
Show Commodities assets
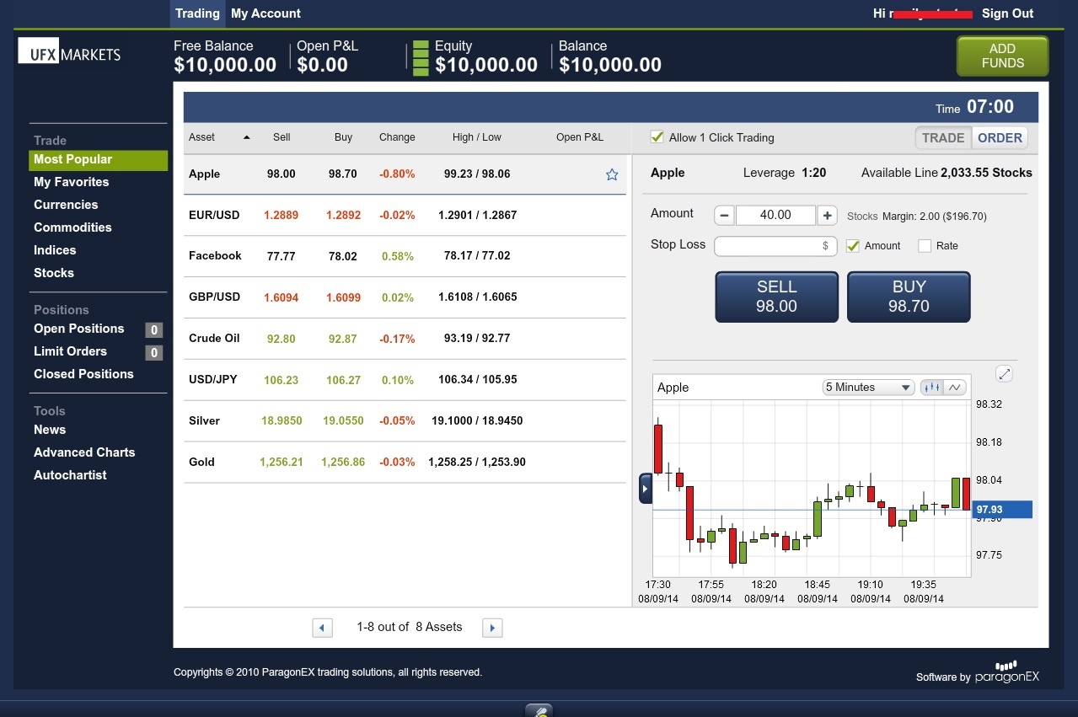pyautogui.click(x=72, y=227)
